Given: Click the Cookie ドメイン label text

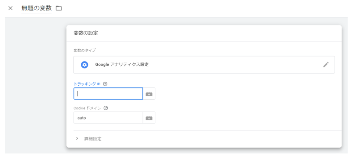Looking at the screenshot, I should 87,108.
